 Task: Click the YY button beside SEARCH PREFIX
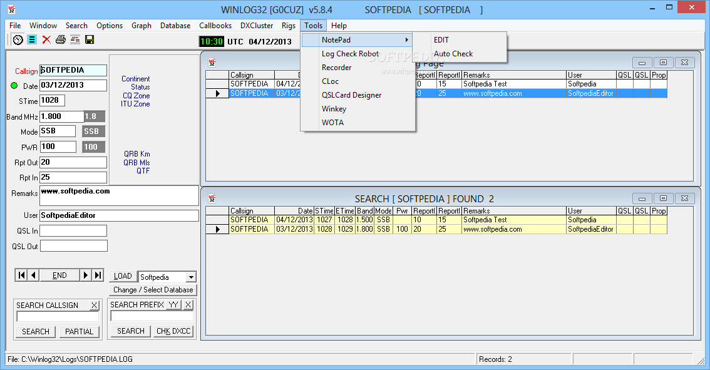pyautogui.click(x=174, y=305)
